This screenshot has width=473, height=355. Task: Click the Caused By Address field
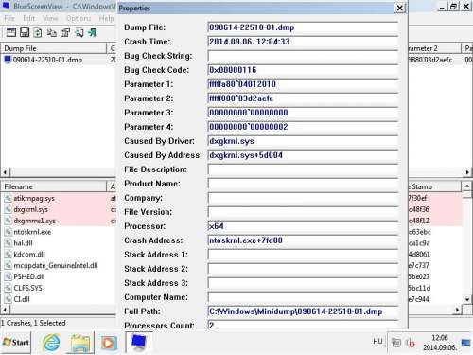click(303, 155)
